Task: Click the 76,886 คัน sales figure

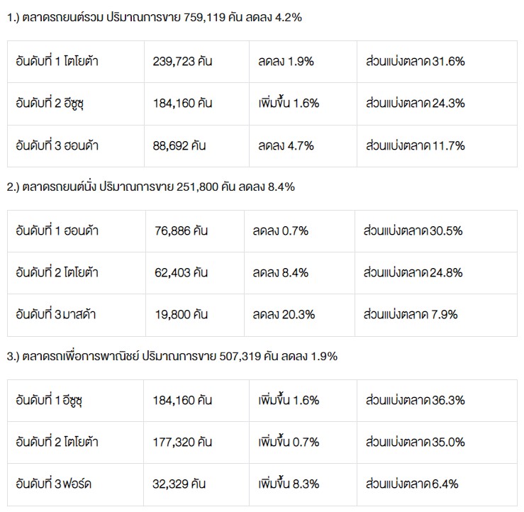Action: 181,230
